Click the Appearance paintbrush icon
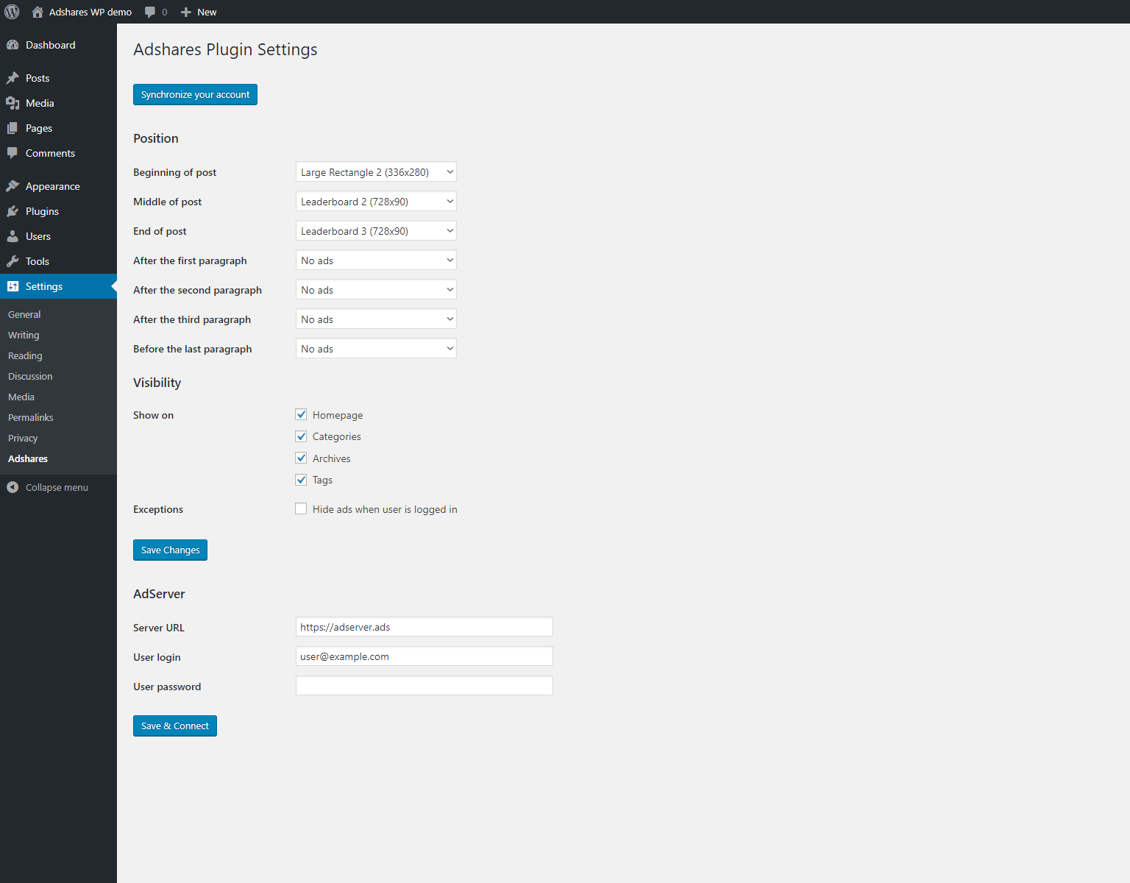Screen dimensions: 1130x883 click(x=13, y=186)
